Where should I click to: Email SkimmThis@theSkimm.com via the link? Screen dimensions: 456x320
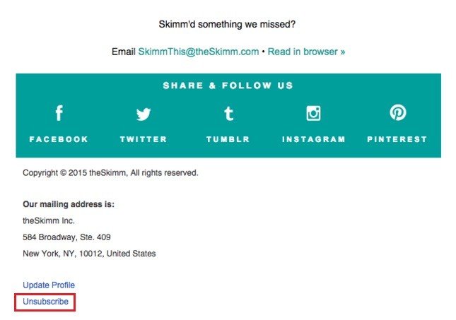[199, 52]
